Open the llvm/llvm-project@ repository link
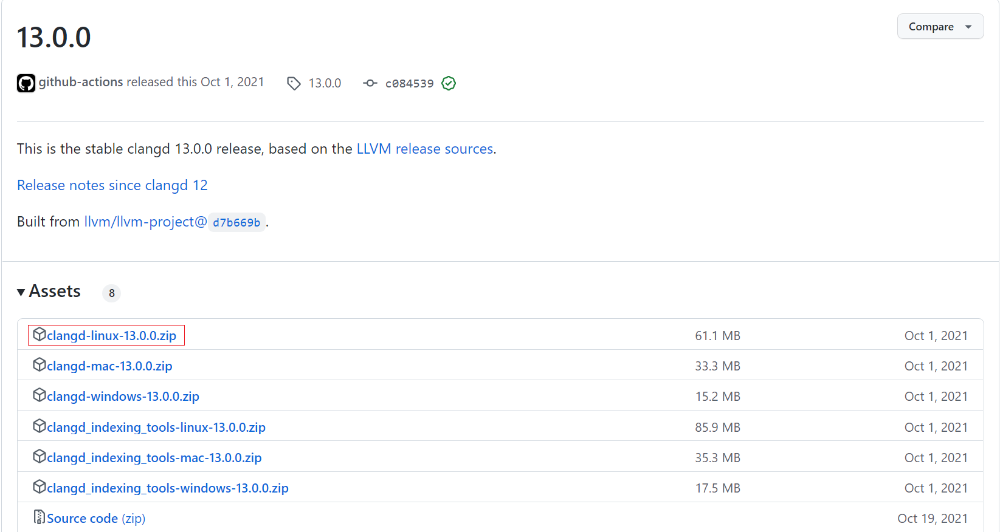 tap(145, 222)
